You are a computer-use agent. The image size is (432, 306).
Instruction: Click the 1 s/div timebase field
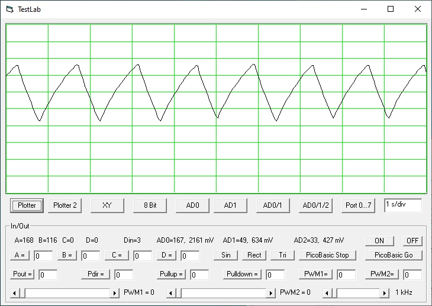pyautogui.click(x=402, y=205)
